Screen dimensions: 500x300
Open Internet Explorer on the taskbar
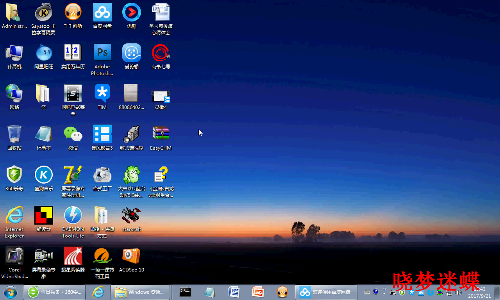(x=98, y=292)
